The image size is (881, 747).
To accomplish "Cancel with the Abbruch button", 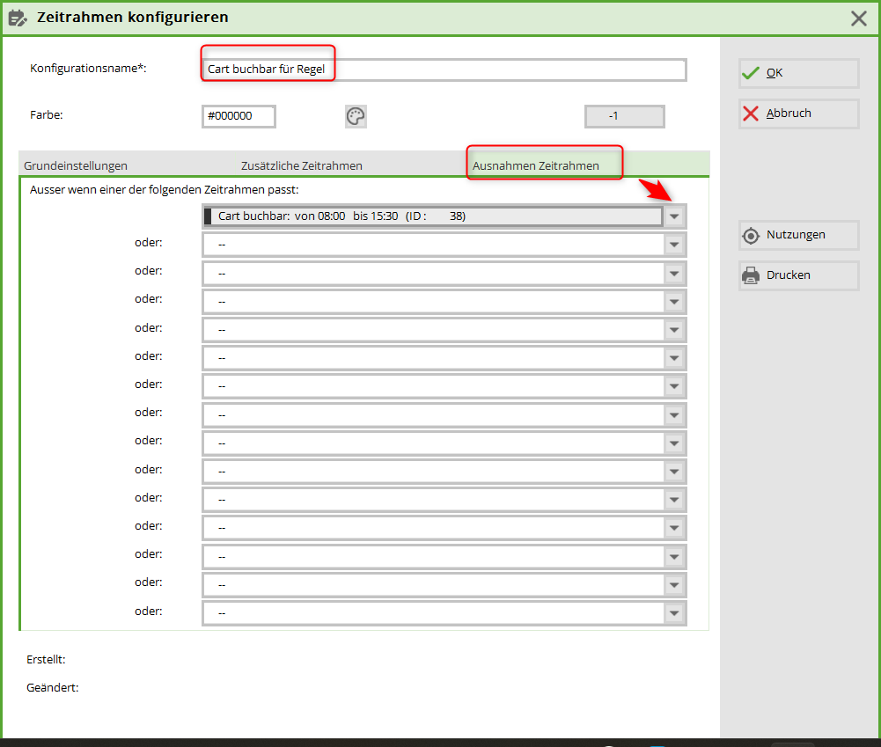I will (798, 114).
